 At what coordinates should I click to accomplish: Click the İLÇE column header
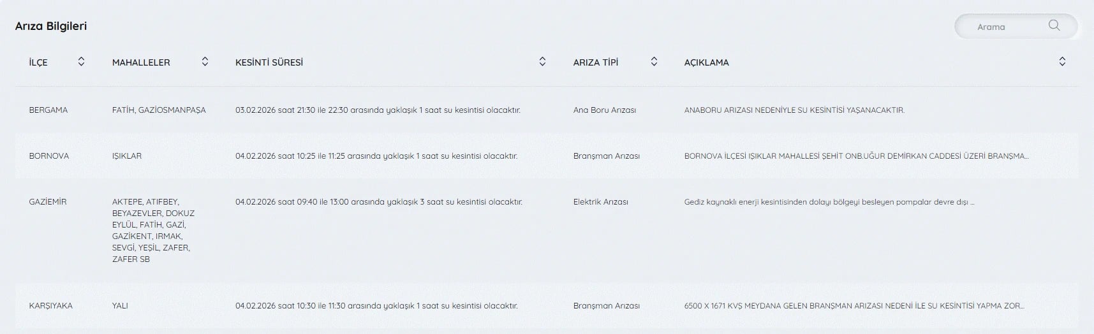coord(38,62)
